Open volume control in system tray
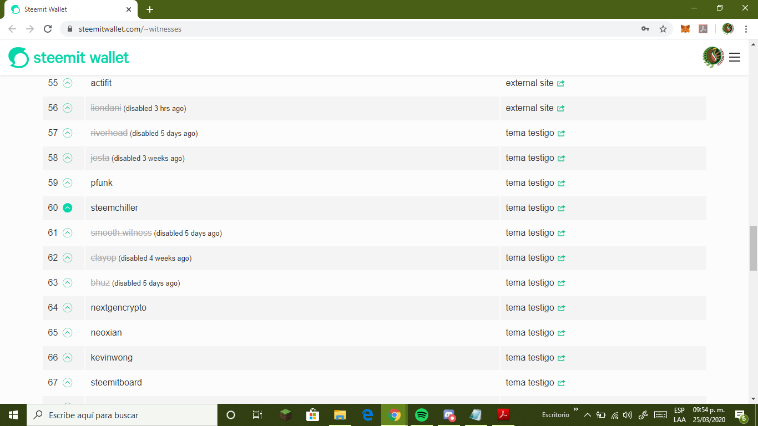758x426 pixels. point(628,415)
